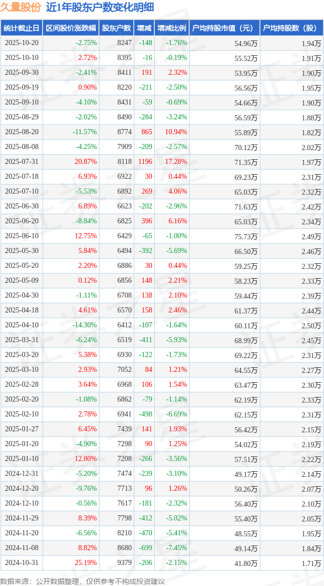Select the 2025-10-20 date row
The height and width of the screenshot is (586, 324).
(22, 43)
